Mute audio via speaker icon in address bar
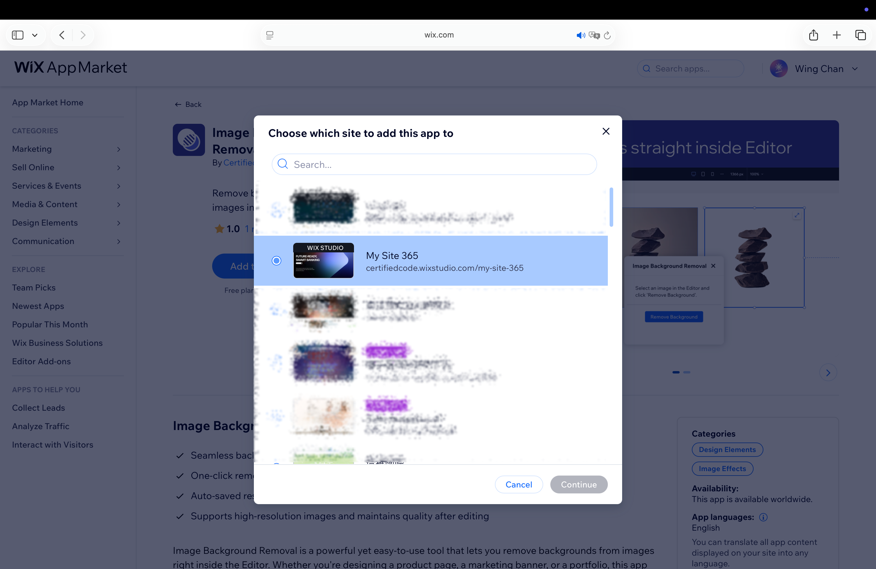This screenshot has height=569, width=876. [580, 35]
